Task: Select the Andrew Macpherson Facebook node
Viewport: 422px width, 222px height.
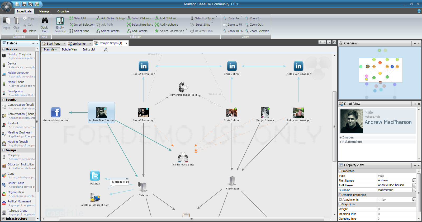Action: coord(56,112)
